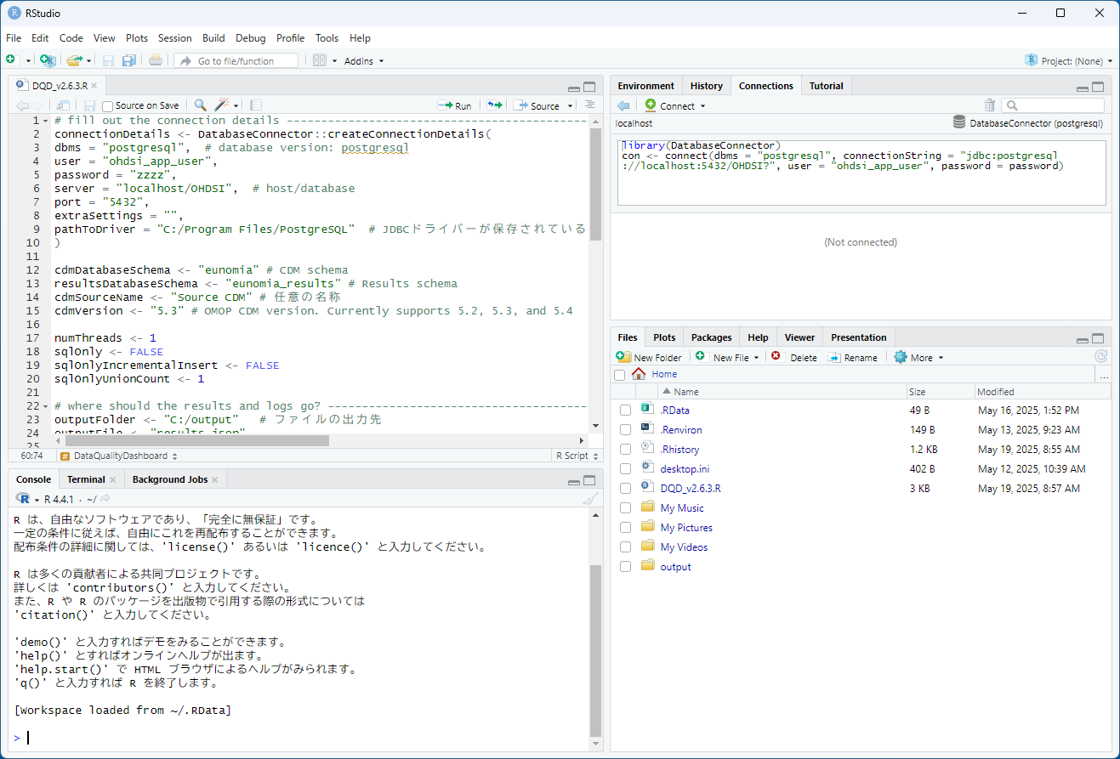Image resolution: width=1120 pixels, height=759 pixels.
Task: Click the editor vertical scrollbar thumb
Action: (x=595, y=184)
